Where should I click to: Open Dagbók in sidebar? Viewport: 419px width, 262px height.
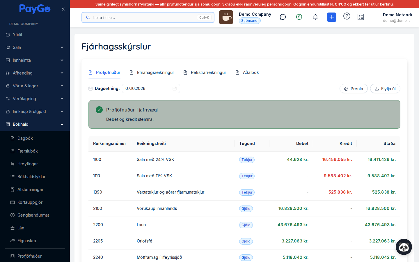35,138
